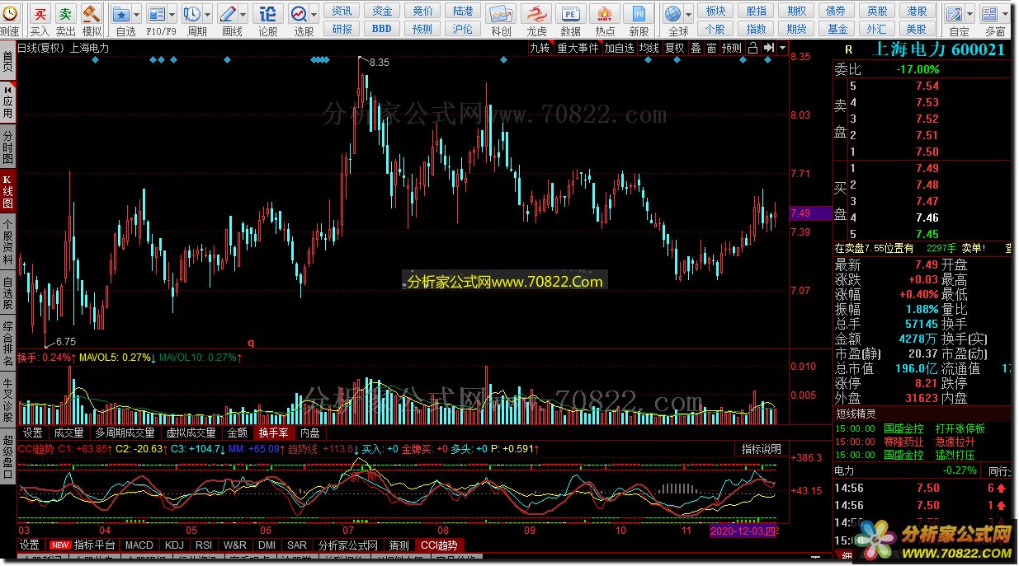Select the 换手率 turnover rate tab
The width and height of the screenshot is (1019, 566).
pyautogui.click(x=273, y=433)
